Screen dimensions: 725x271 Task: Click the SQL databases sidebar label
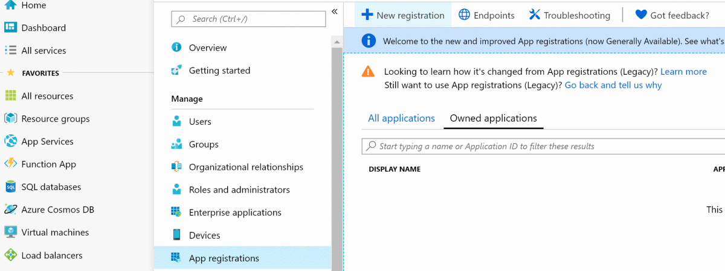click(x=51, y=187)
